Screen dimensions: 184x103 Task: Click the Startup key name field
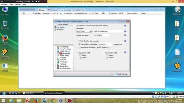102,35
